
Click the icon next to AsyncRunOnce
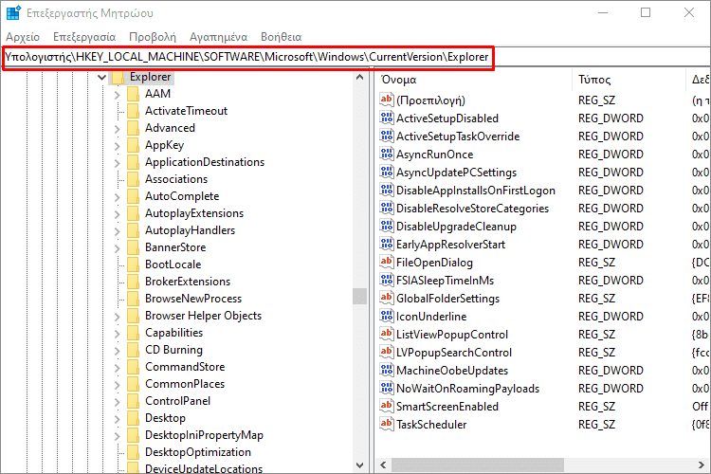[387, 155]
